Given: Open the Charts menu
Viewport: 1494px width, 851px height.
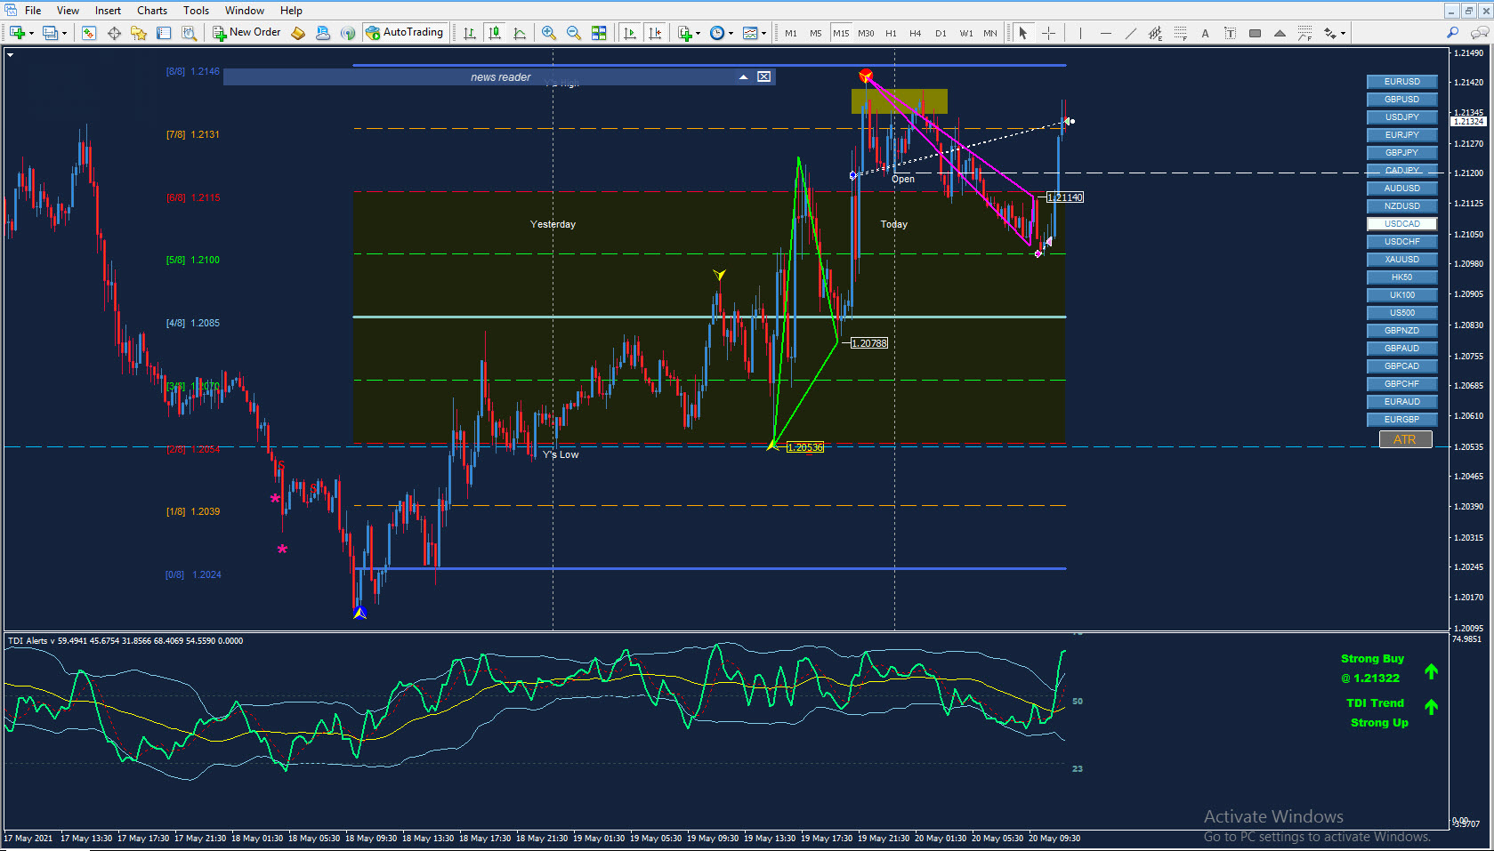Looking at the screenshot, I should coord(152,11).
